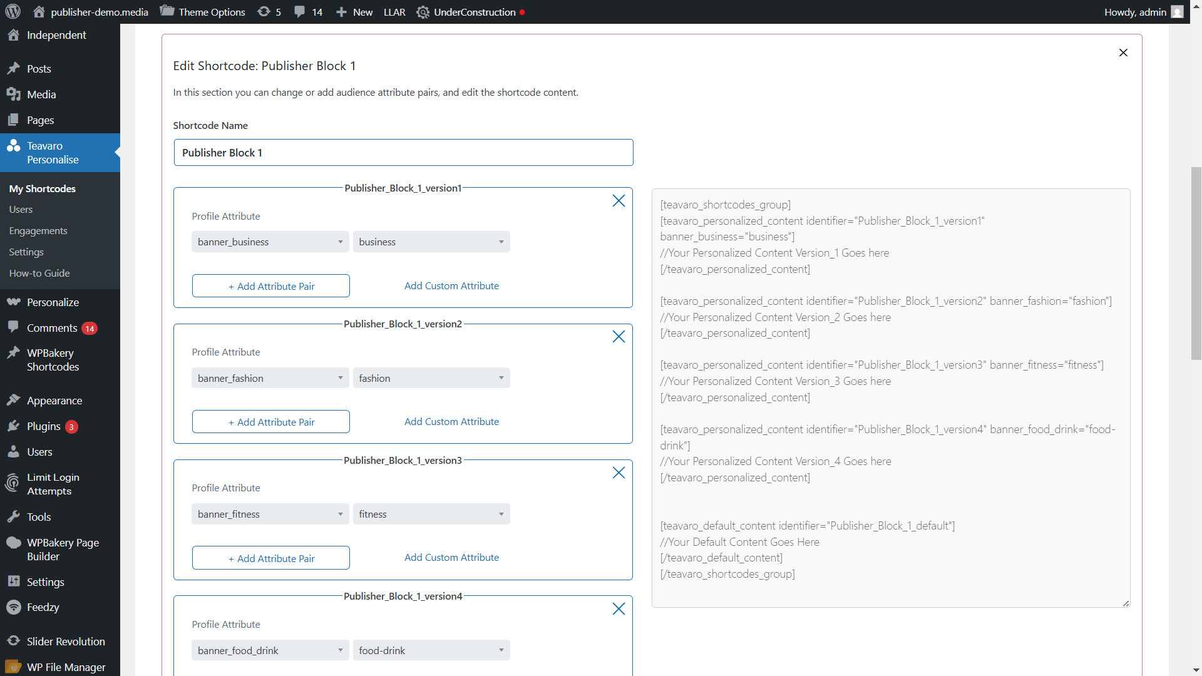Viewport: 1202px width, 676px height.
Task: Remove Publisher_Block_1_version1 with its X icon
Action: tap(619, 201)
